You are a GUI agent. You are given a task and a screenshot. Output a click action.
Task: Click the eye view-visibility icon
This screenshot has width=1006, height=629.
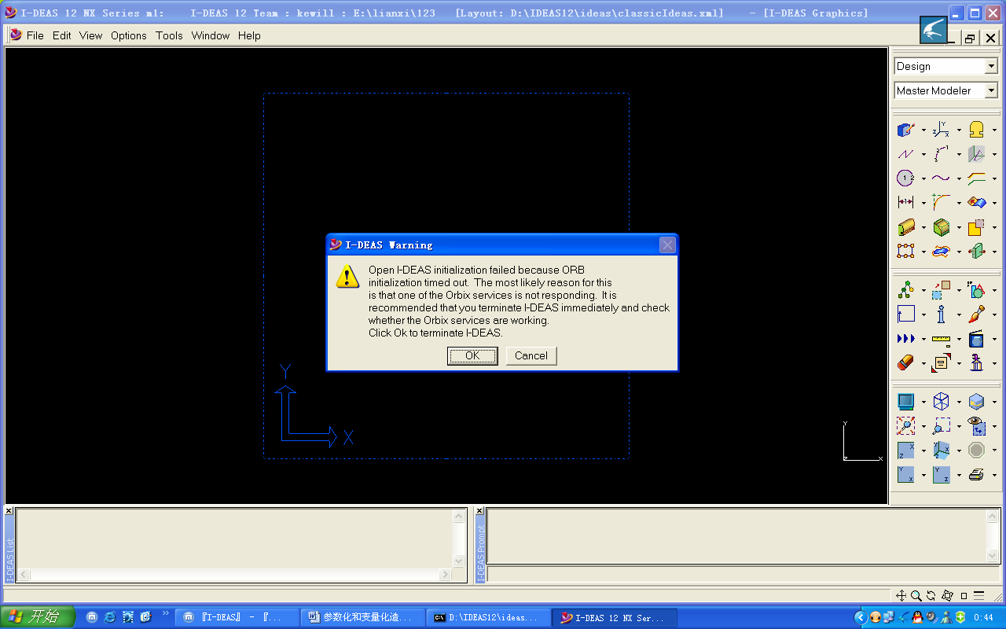tap(976, 426)
